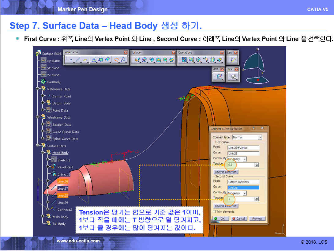Select the Line tool in Wireframe toolbar
334x251 pixels.
pyautogui.click(x=78, y=60)
